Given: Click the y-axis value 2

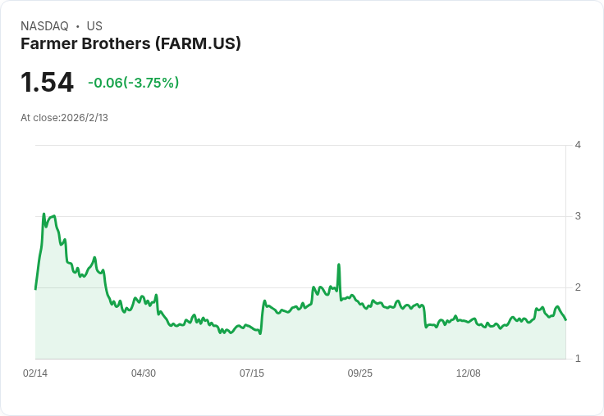Looking at the screenshot, I should (578, 287).
